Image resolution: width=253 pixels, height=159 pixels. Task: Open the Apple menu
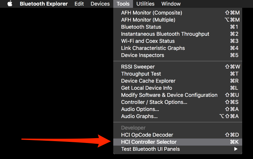(10, 4)
